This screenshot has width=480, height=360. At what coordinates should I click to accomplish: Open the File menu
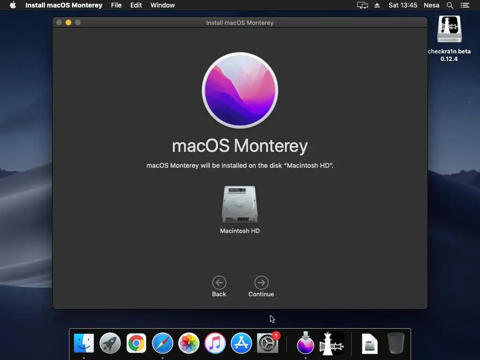pos(116,5)
